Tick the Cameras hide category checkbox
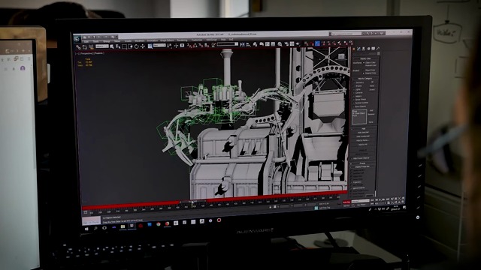This screenshot has height=270, width=481. click(354, 93)
